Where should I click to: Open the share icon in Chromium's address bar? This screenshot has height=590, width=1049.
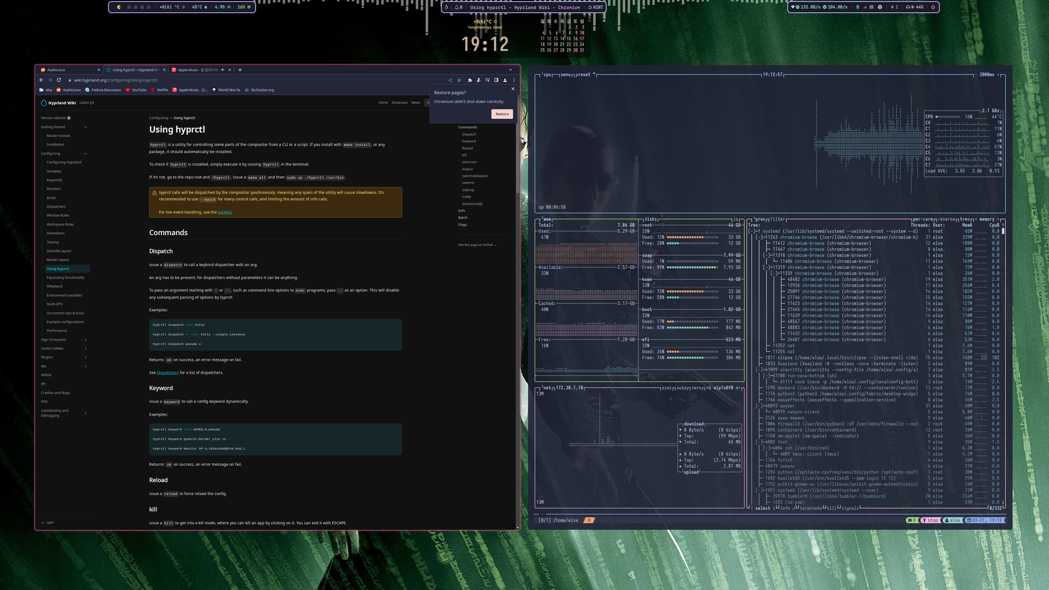point(450,80)
